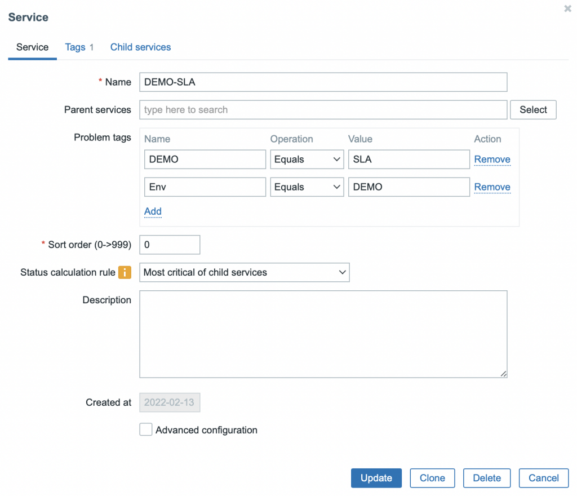Expand the Status calculation rule dropdown

(x=244, y=272)
